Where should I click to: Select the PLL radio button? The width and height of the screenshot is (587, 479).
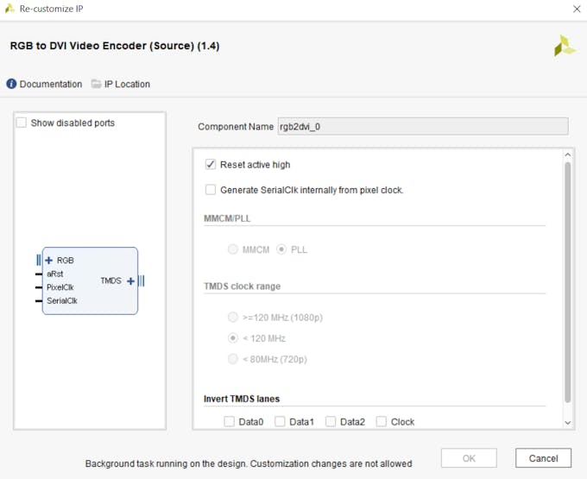pos(281,249)
